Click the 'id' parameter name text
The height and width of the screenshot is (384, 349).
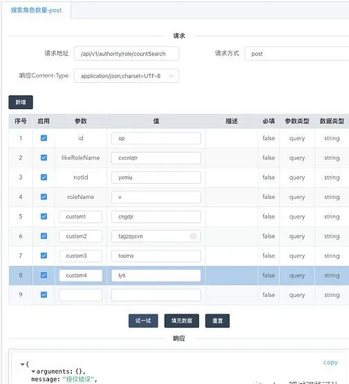tap(81, 138)
